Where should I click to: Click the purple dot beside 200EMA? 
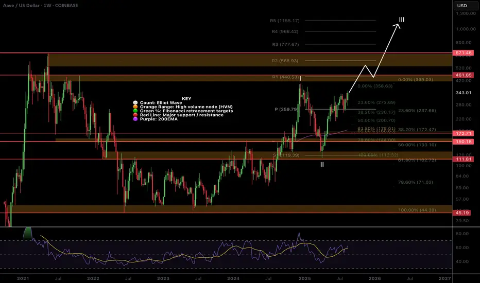point(135,119)
